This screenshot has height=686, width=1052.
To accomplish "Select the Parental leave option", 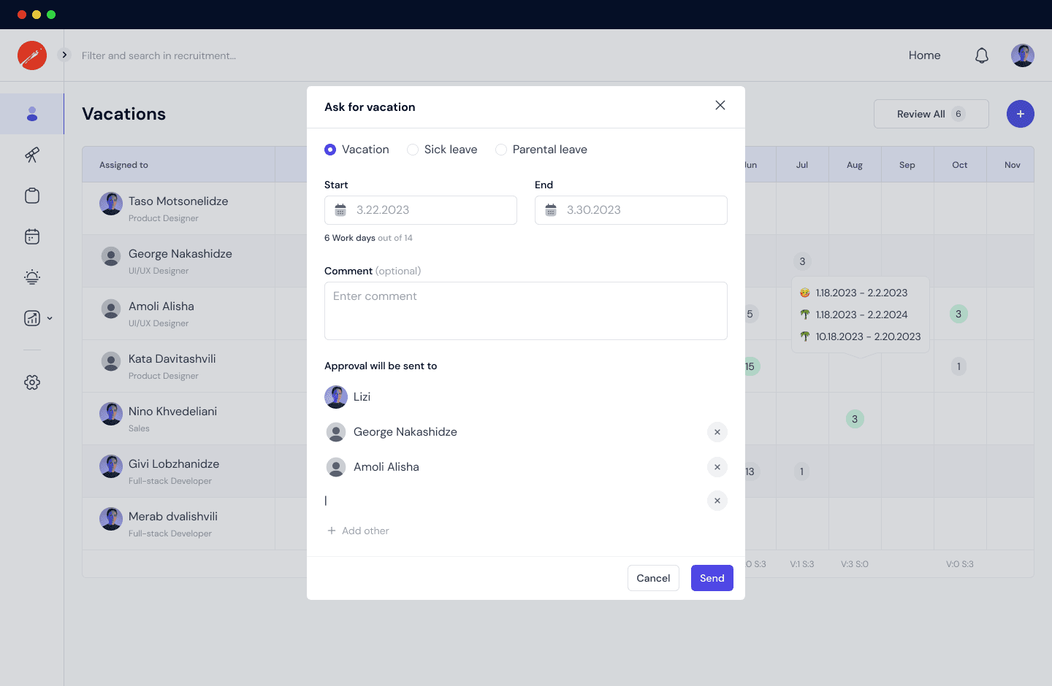I will pyautogui.click(x=501, y=149).
